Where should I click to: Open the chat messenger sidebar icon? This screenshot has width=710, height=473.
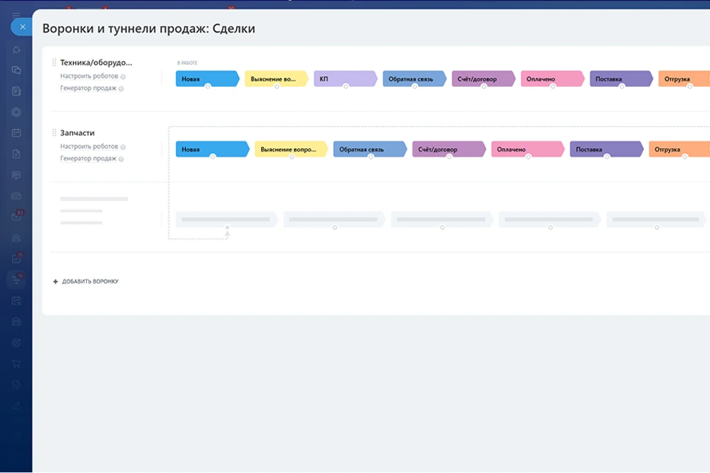[16, 71]
